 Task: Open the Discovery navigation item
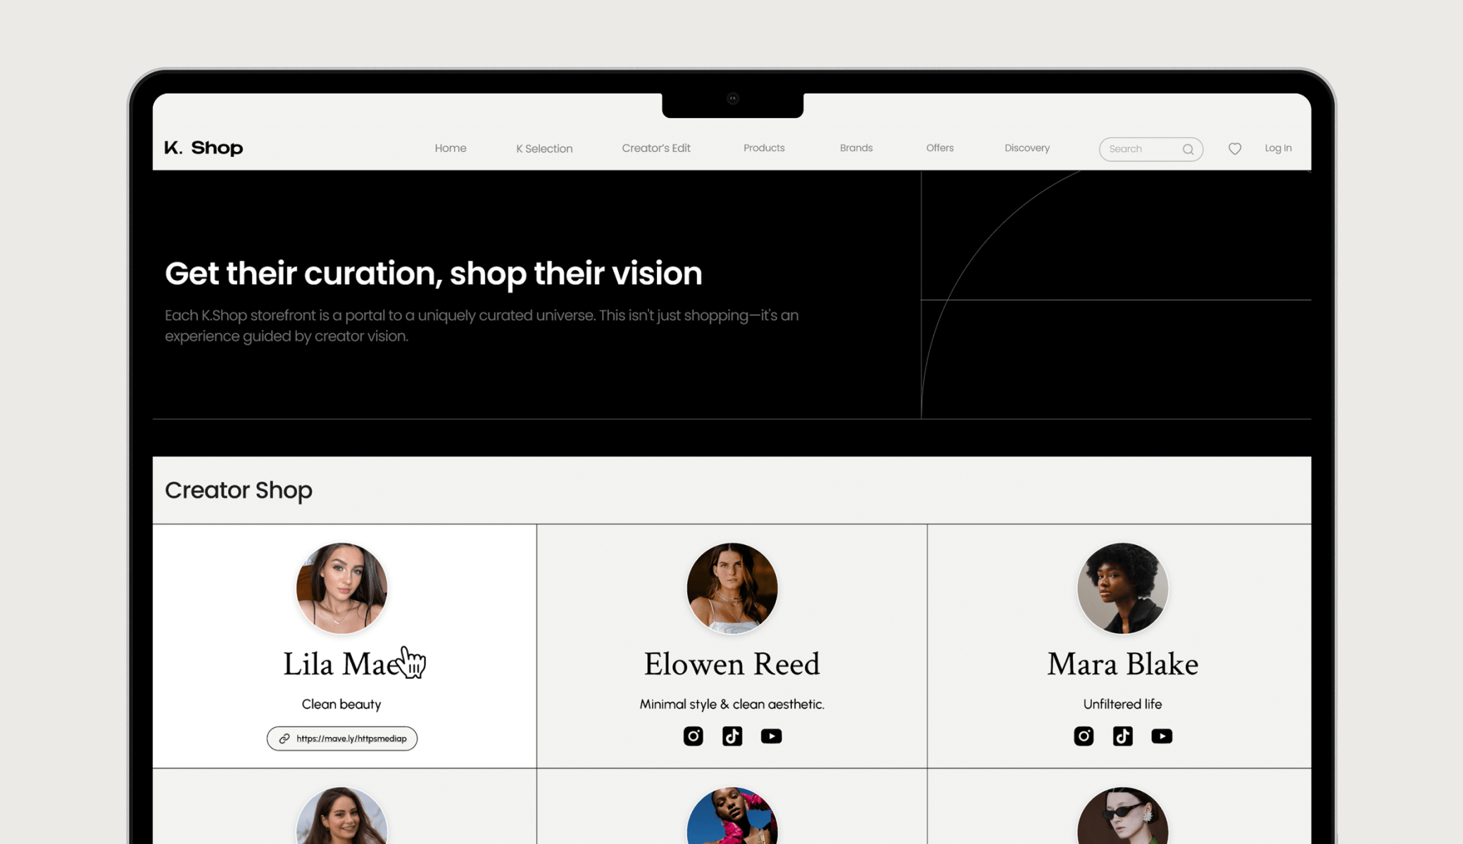coord(1027,148)
